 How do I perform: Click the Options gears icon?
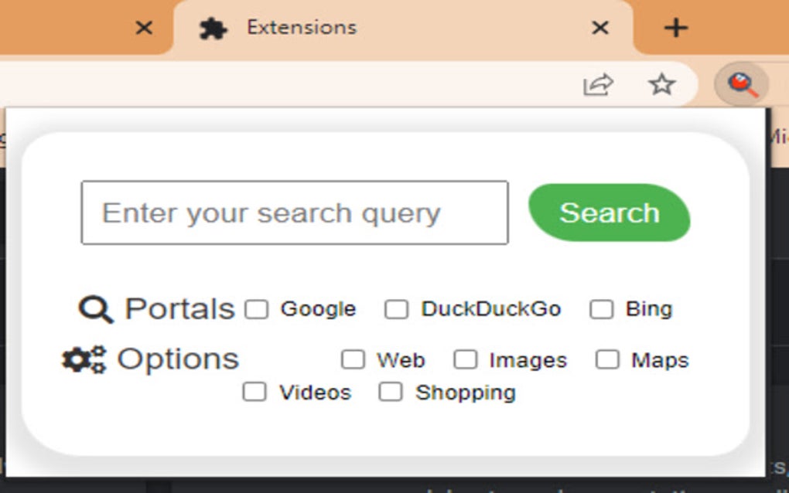[81, 357]
